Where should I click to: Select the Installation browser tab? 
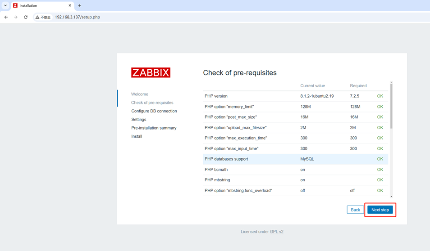tap(42, 5)
